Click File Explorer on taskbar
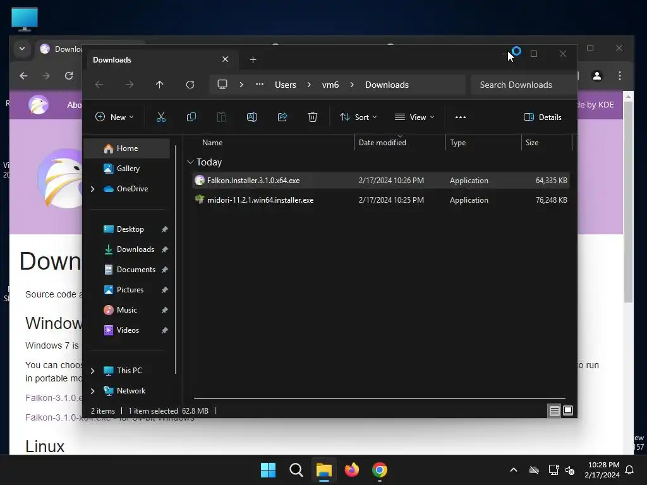This screenshot has height=485, width=647. pos(324,470)
